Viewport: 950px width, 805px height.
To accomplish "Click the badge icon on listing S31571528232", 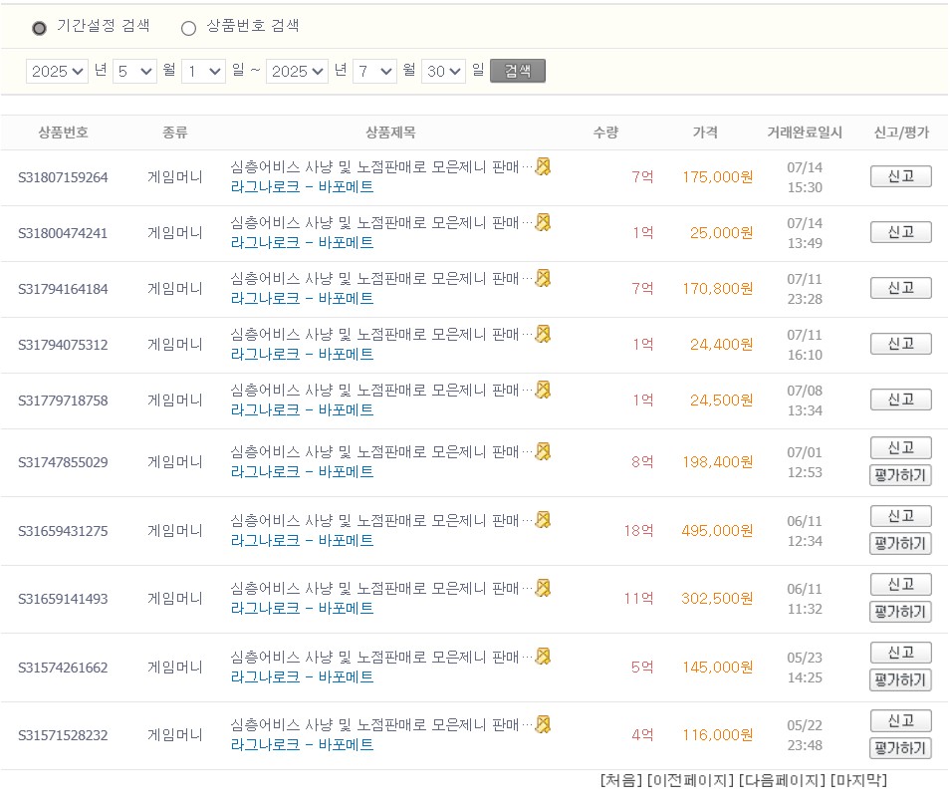I will click(x=542, y=723).
